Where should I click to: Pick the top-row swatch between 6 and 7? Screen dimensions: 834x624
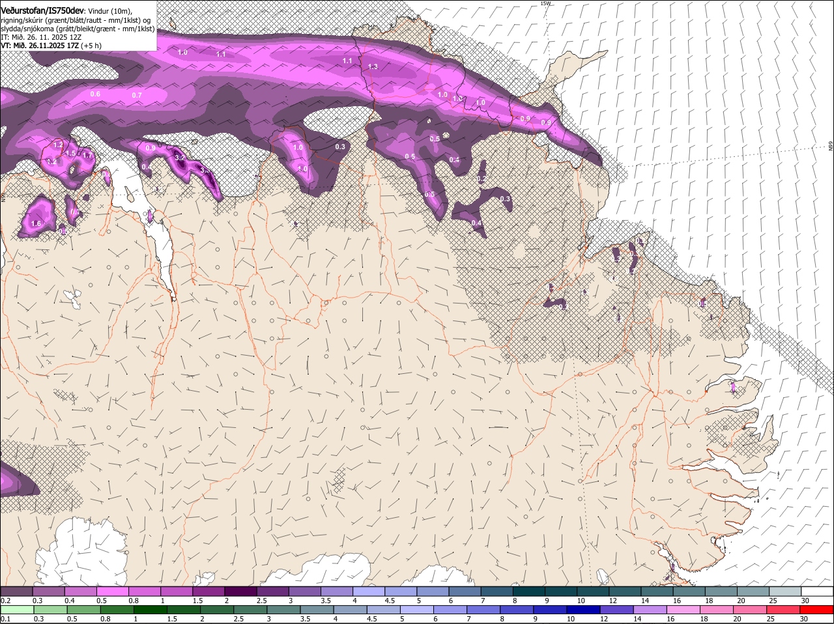(465, 591)
